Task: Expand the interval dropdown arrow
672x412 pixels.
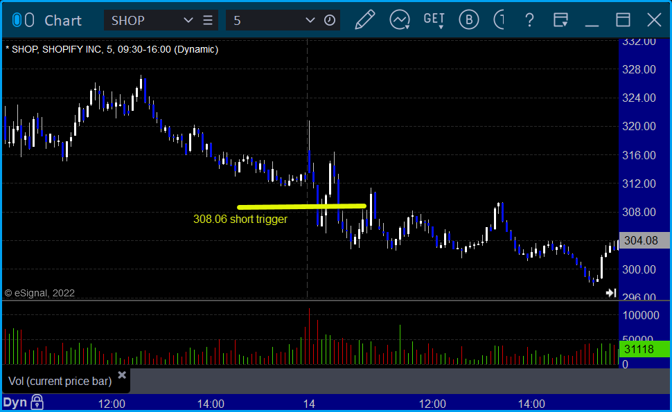Action: [310, 20]
